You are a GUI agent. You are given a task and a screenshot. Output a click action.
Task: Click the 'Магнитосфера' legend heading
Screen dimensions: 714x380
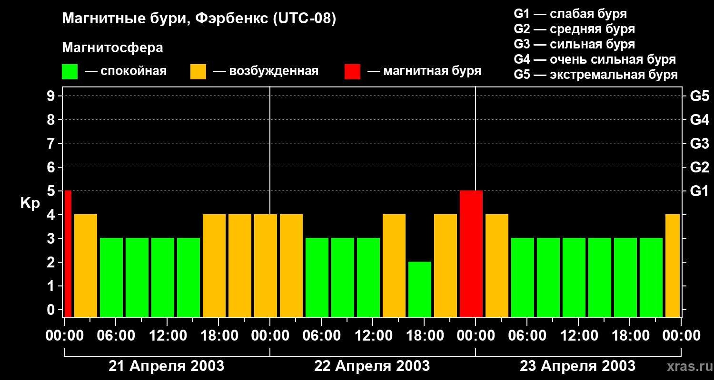click(x=112, y=48)
